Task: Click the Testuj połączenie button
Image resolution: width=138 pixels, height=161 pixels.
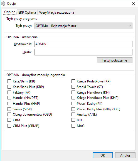Action: click(115, 60)
